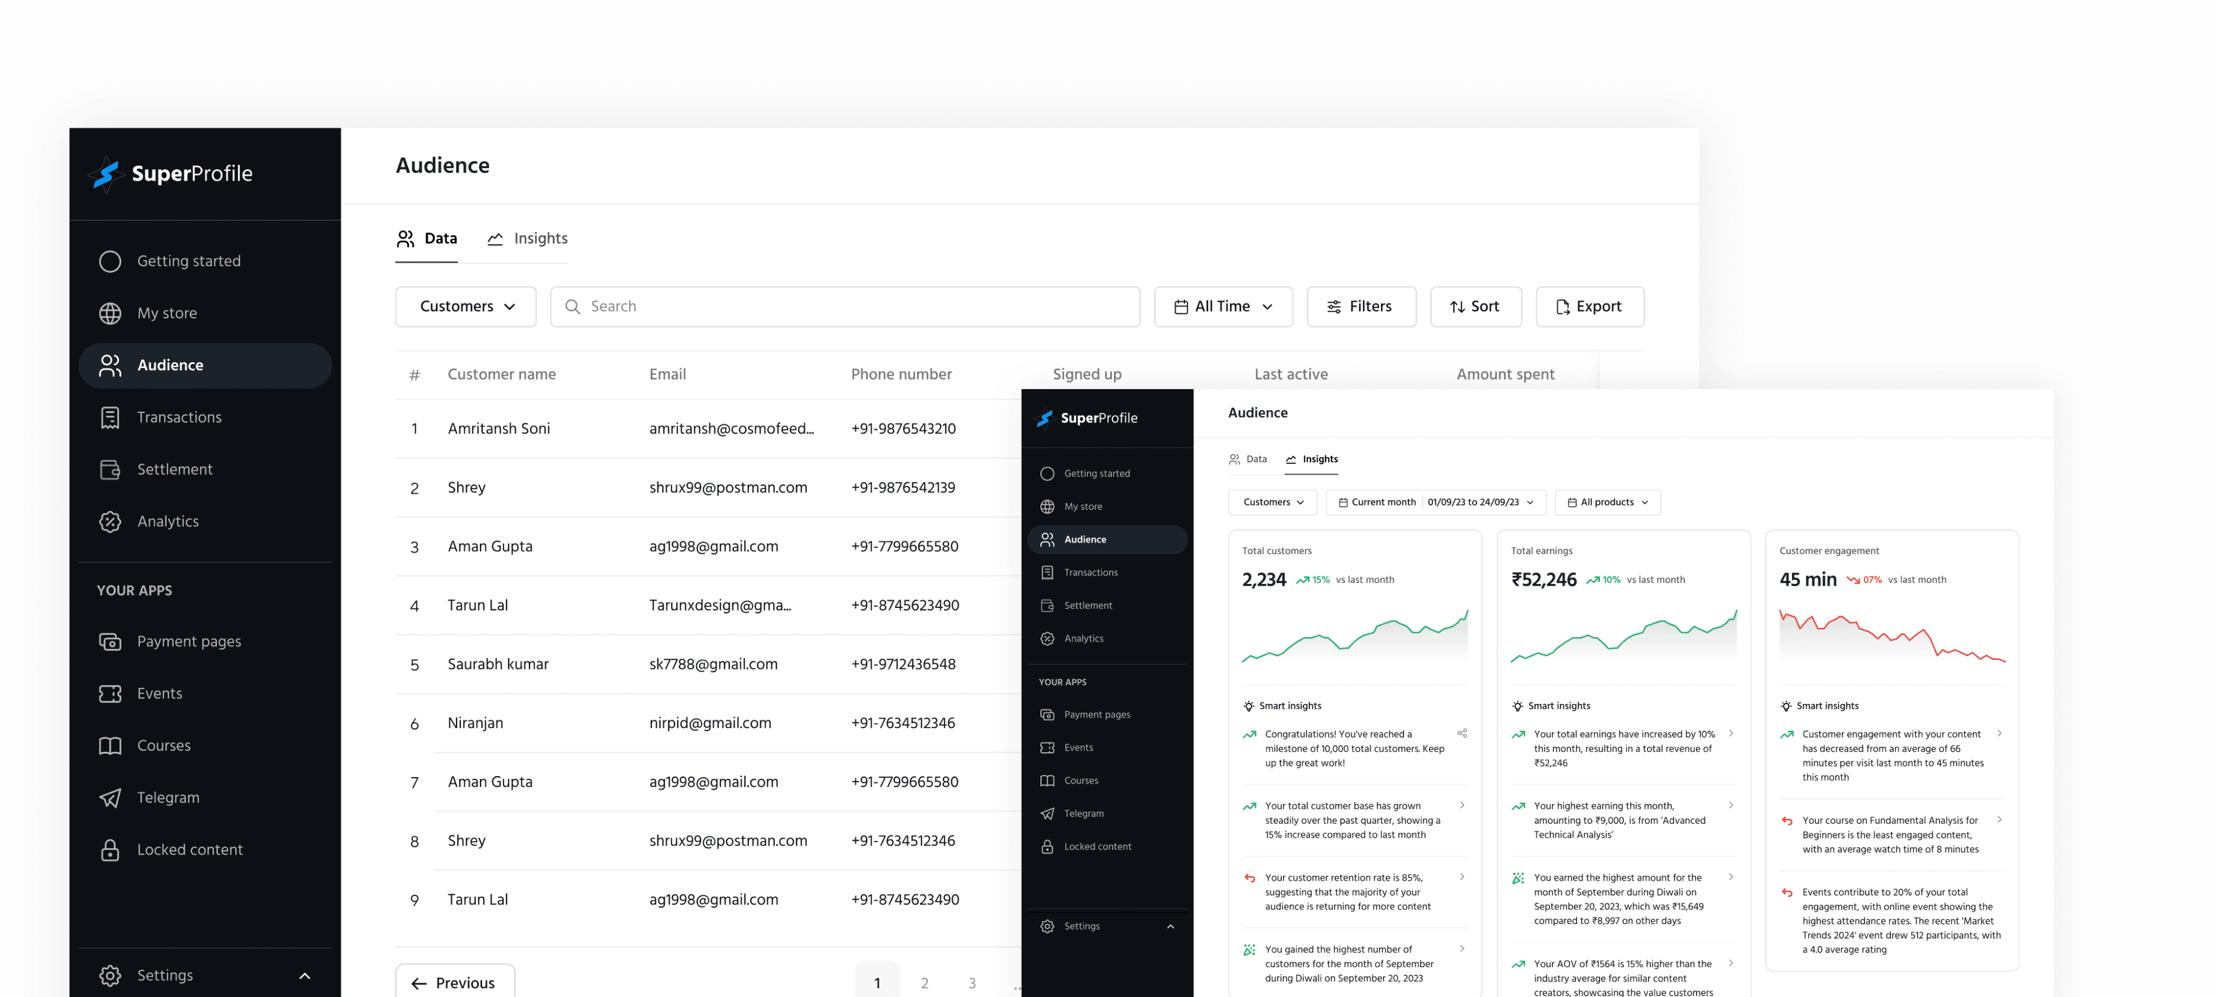2217x997 pixels.
Task: Click the Settlement wallet icon in sidebar
Action: click(x=110, y=469)
